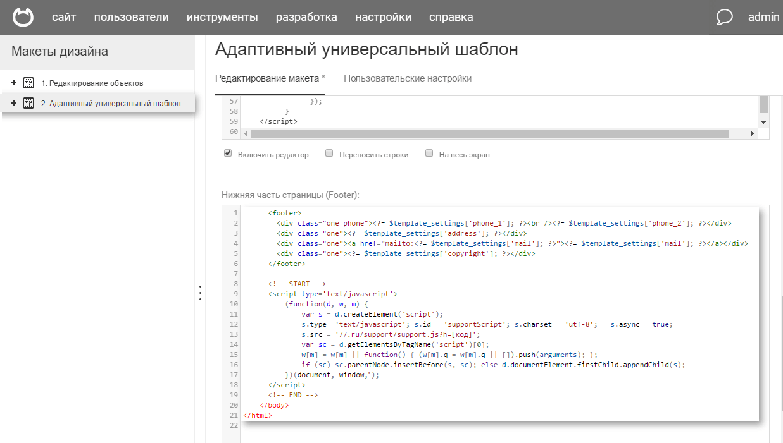Open the разработка menu
The width and height of the screenshot is (783, 443).
306,17
